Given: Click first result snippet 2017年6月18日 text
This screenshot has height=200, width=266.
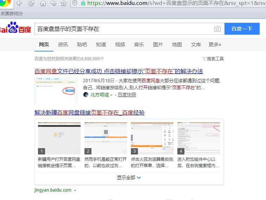Looking at the screenshot, I should pos(99,81).
